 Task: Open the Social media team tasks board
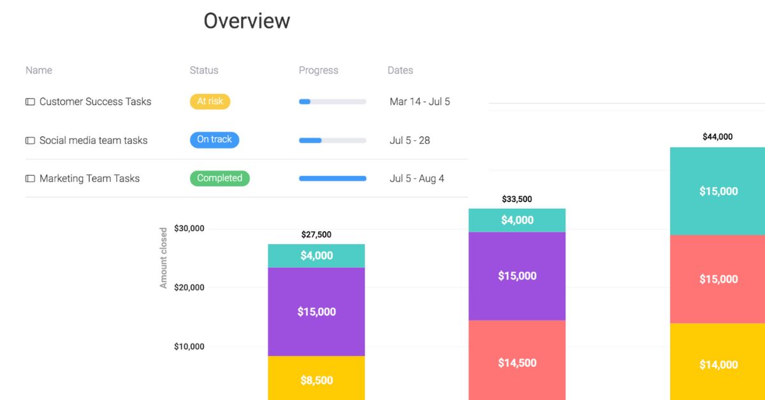93,141
